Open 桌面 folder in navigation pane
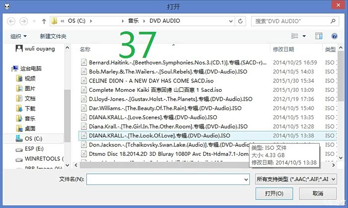This screenshot has width=348, height=208. coord(26,128)
